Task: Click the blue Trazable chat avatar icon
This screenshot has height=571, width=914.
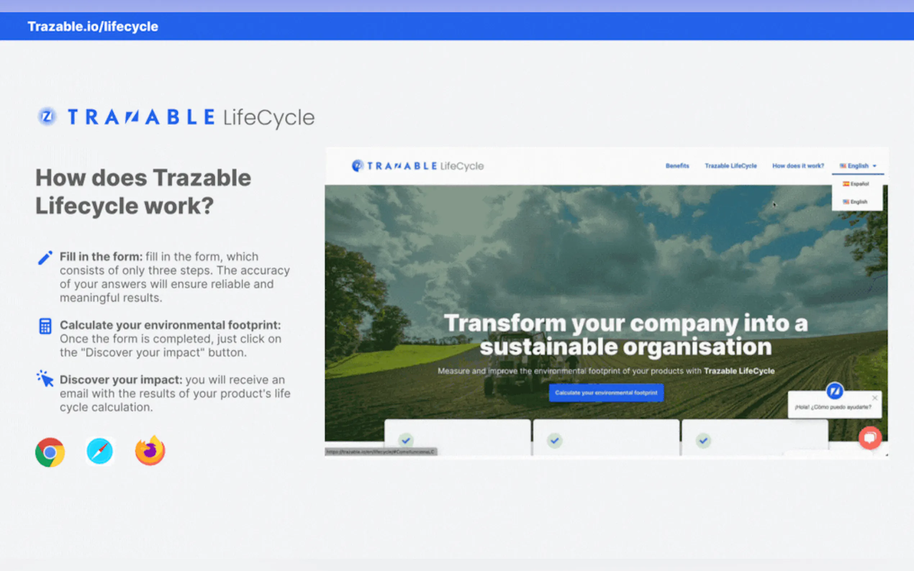Action: pyautogui.click(x=834, y=391)
